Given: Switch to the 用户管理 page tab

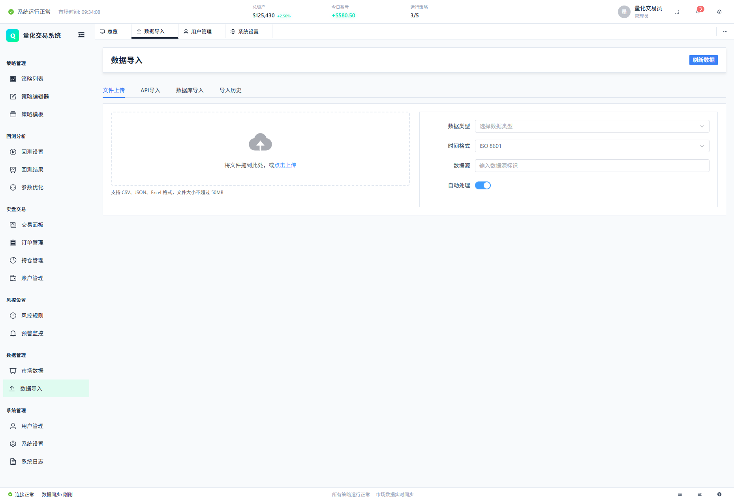Looking at the screenshot, I should (x=202, y=32).
